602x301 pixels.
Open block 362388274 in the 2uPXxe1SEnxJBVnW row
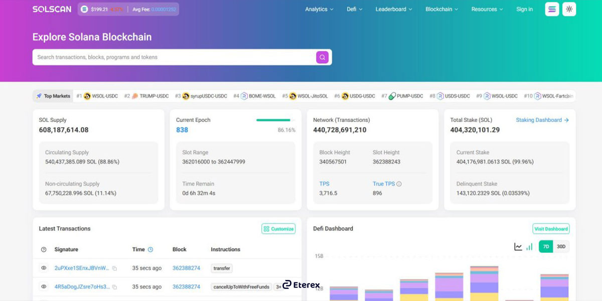pyautogui.click(x=186, y=268)
